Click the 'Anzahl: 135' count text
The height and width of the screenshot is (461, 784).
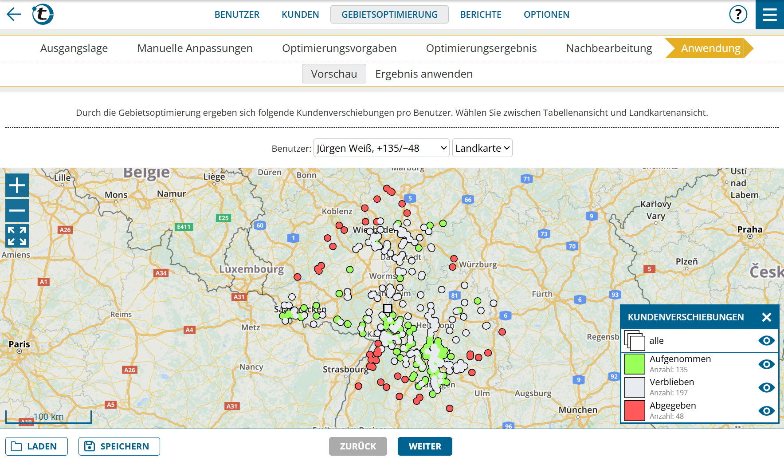(x=669, y=370)
